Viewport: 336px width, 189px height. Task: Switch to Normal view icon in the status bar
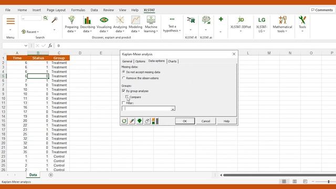(284, 182)
